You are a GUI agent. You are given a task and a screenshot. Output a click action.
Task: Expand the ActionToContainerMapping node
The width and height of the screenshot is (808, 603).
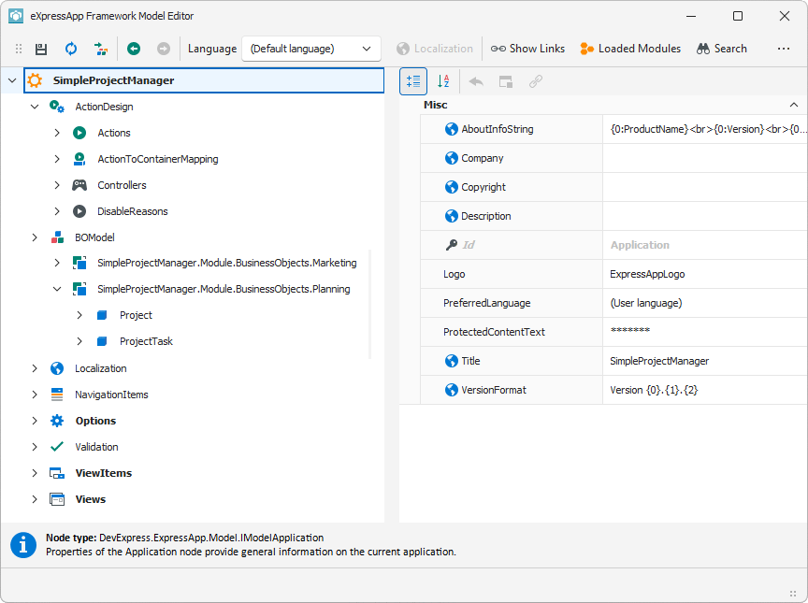point(57,159)
